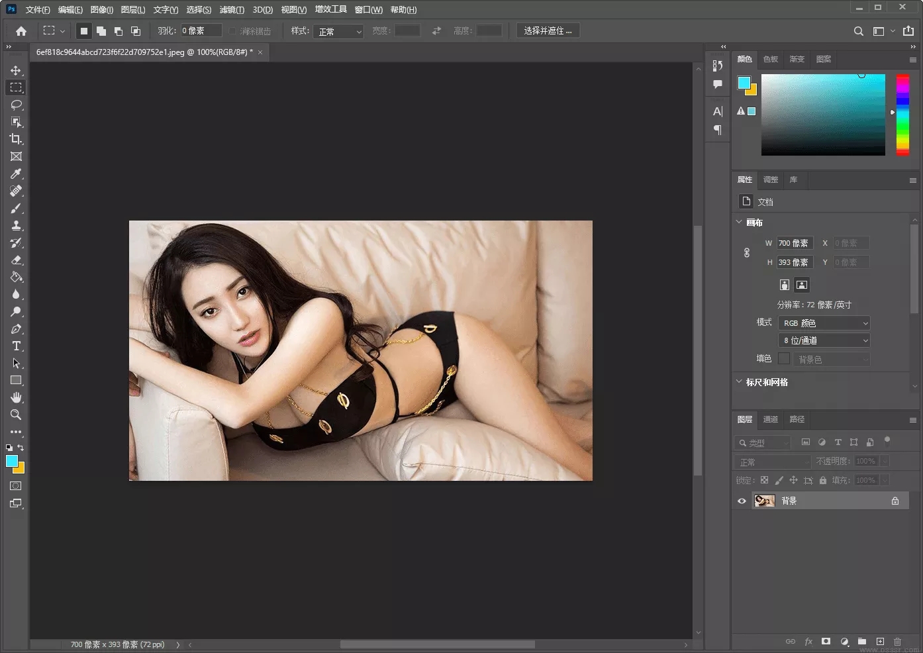Viewport: 923px width, 653px height.
Task: Select the Hand tool
Action: (x=16, y=397)
